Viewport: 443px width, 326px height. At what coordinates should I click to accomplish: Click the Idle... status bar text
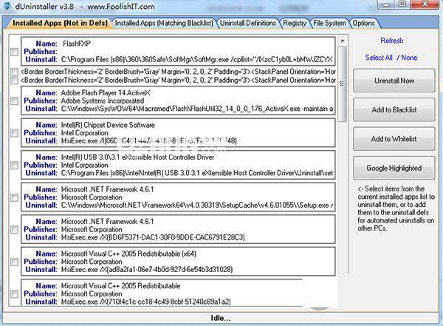220,318
